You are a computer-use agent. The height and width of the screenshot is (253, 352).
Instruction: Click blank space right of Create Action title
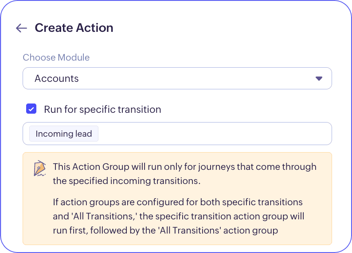coord(224,28)
